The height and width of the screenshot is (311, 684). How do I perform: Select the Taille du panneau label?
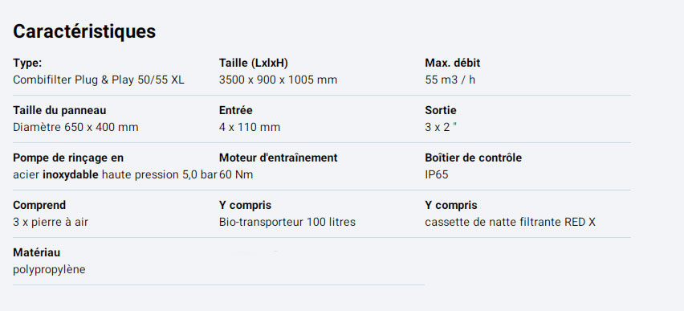(59, 111)
